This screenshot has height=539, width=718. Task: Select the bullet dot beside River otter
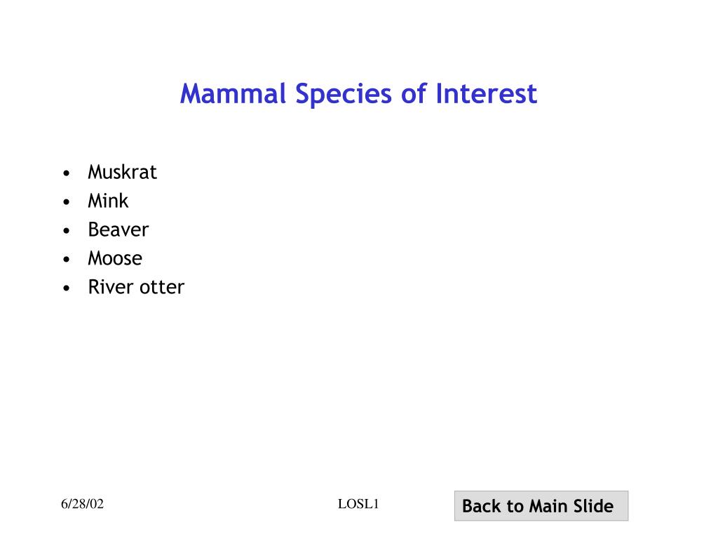point(67,288)
